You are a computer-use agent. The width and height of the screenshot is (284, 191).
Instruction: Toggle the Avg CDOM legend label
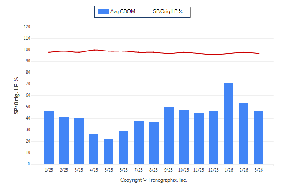click(x=123, y=11)
